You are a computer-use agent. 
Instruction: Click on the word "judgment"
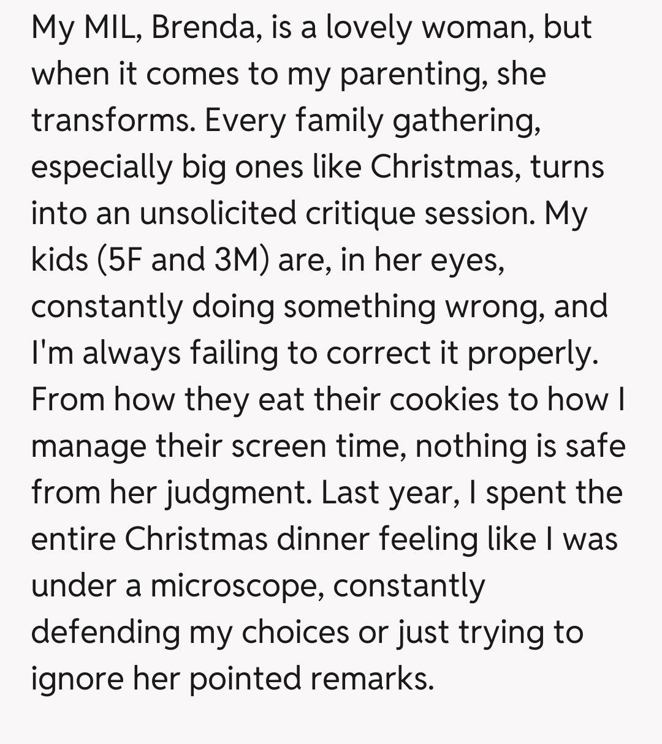click(236, 493)
